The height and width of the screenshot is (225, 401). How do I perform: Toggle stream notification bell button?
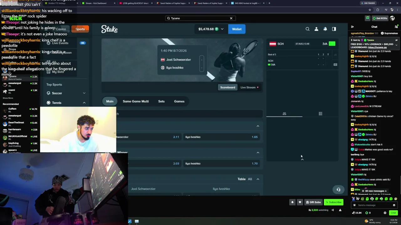[292, 202]
